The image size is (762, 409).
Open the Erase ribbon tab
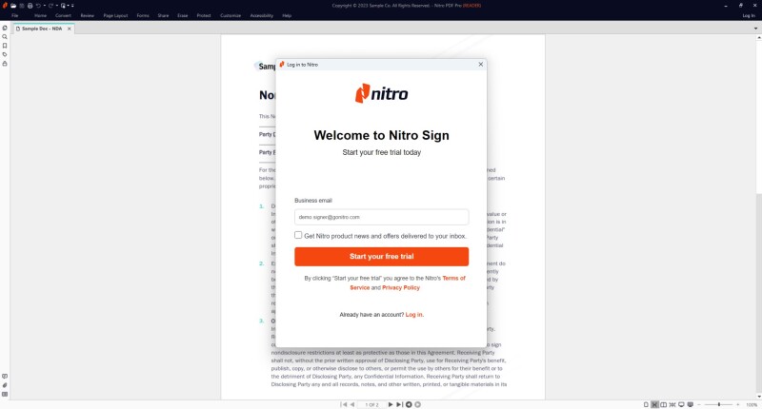pyautogui.click(x=183, y=15)
